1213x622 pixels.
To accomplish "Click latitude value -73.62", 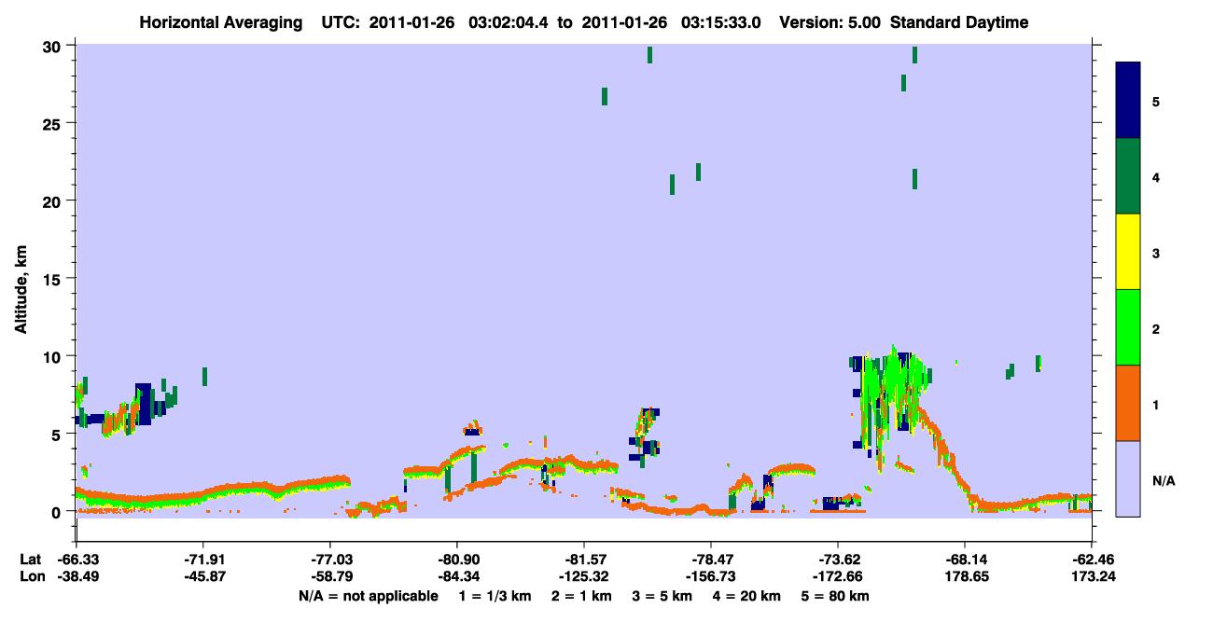I will (x=838, y=560).
